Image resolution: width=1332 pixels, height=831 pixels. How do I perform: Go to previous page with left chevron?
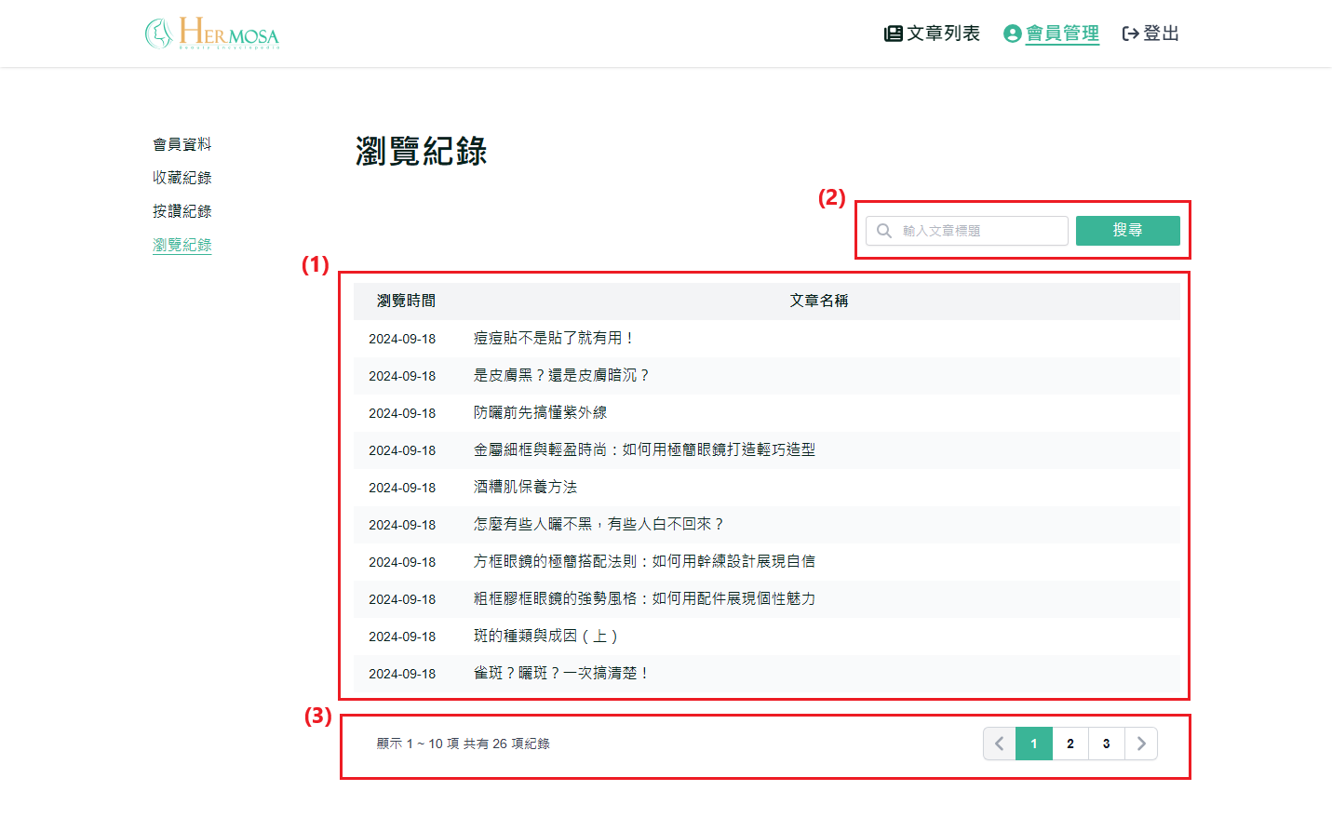(x=1000, y=744)
